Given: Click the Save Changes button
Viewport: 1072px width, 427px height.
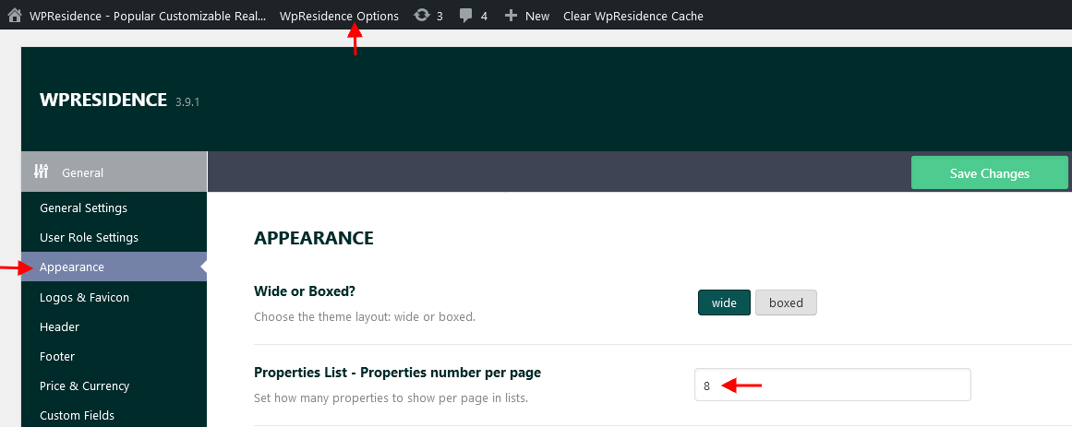Looking at the screenshot, I should (x=989, y=173).
